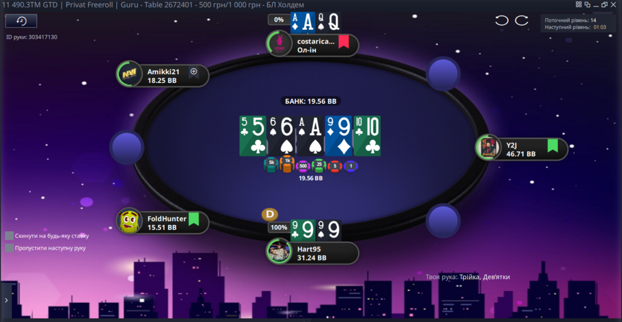
Task: Open Hart95 player avatar
Action: coord(279,251)
